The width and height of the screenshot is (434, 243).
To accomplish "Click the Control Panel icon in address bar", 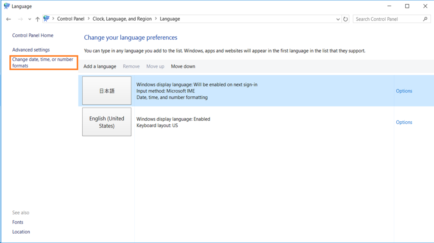I will click(x=47, y=19).
